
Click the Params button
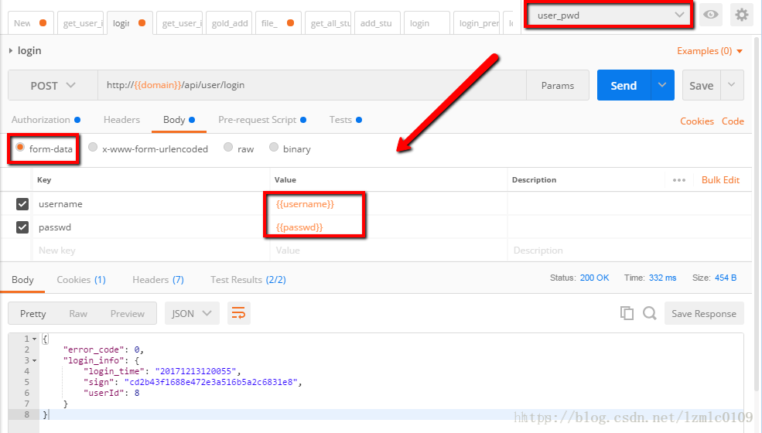[x=558, y=86]
